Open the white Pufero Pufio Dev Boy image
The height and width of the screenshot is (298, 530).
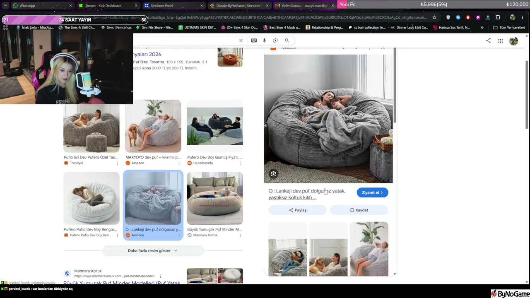[x=91, y=198]
